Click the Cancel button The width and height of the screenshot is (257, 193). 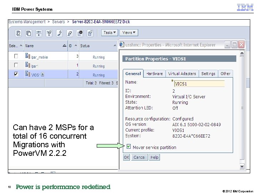pos(140,157)
